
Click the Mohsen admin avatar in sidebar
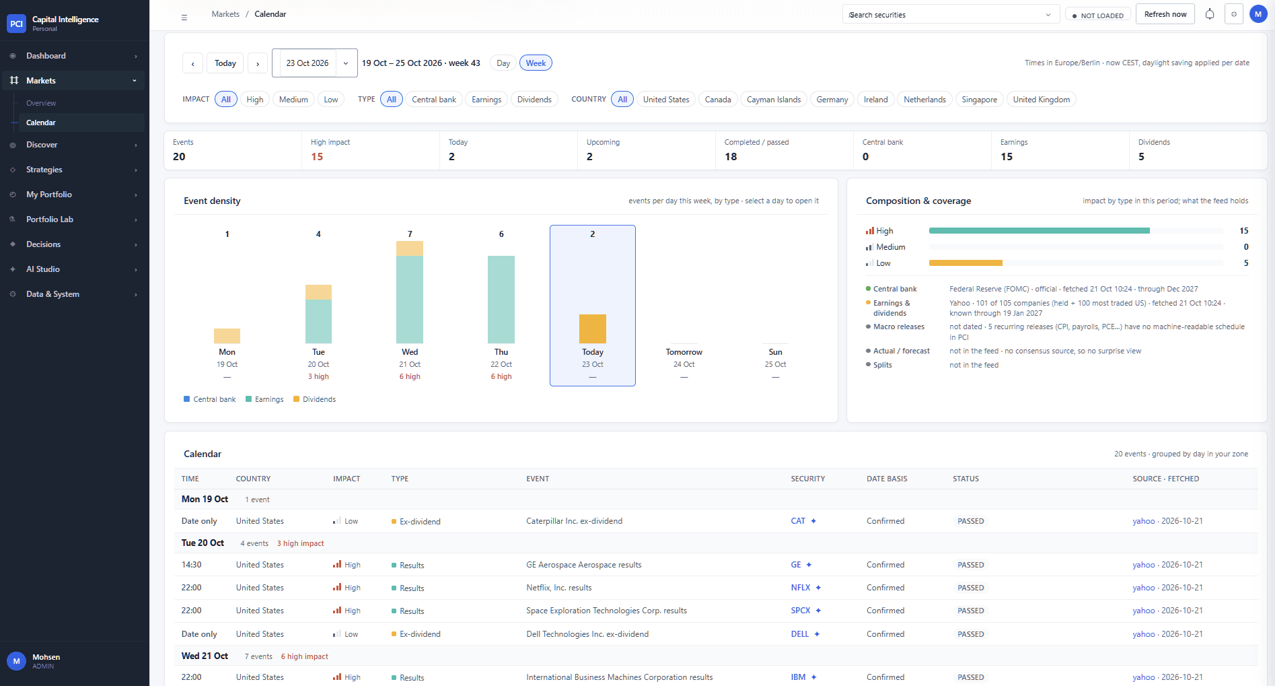coord(16,661)
